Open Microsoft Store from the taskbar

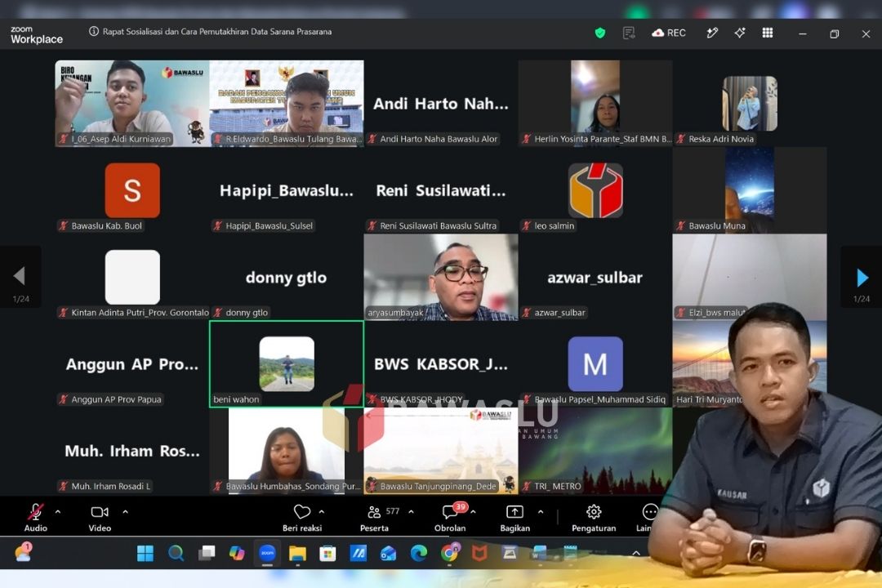pos(327,554)
